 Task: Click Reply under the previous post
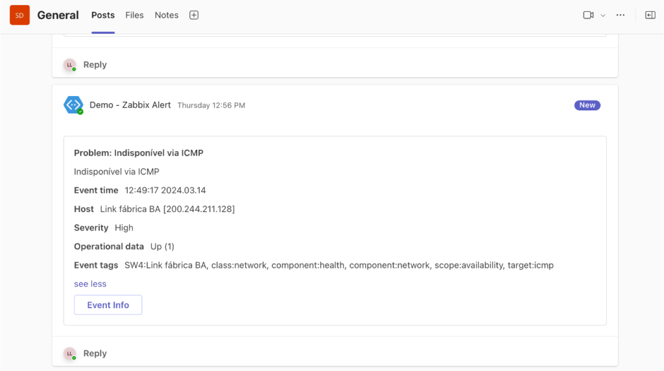[95, 65]
